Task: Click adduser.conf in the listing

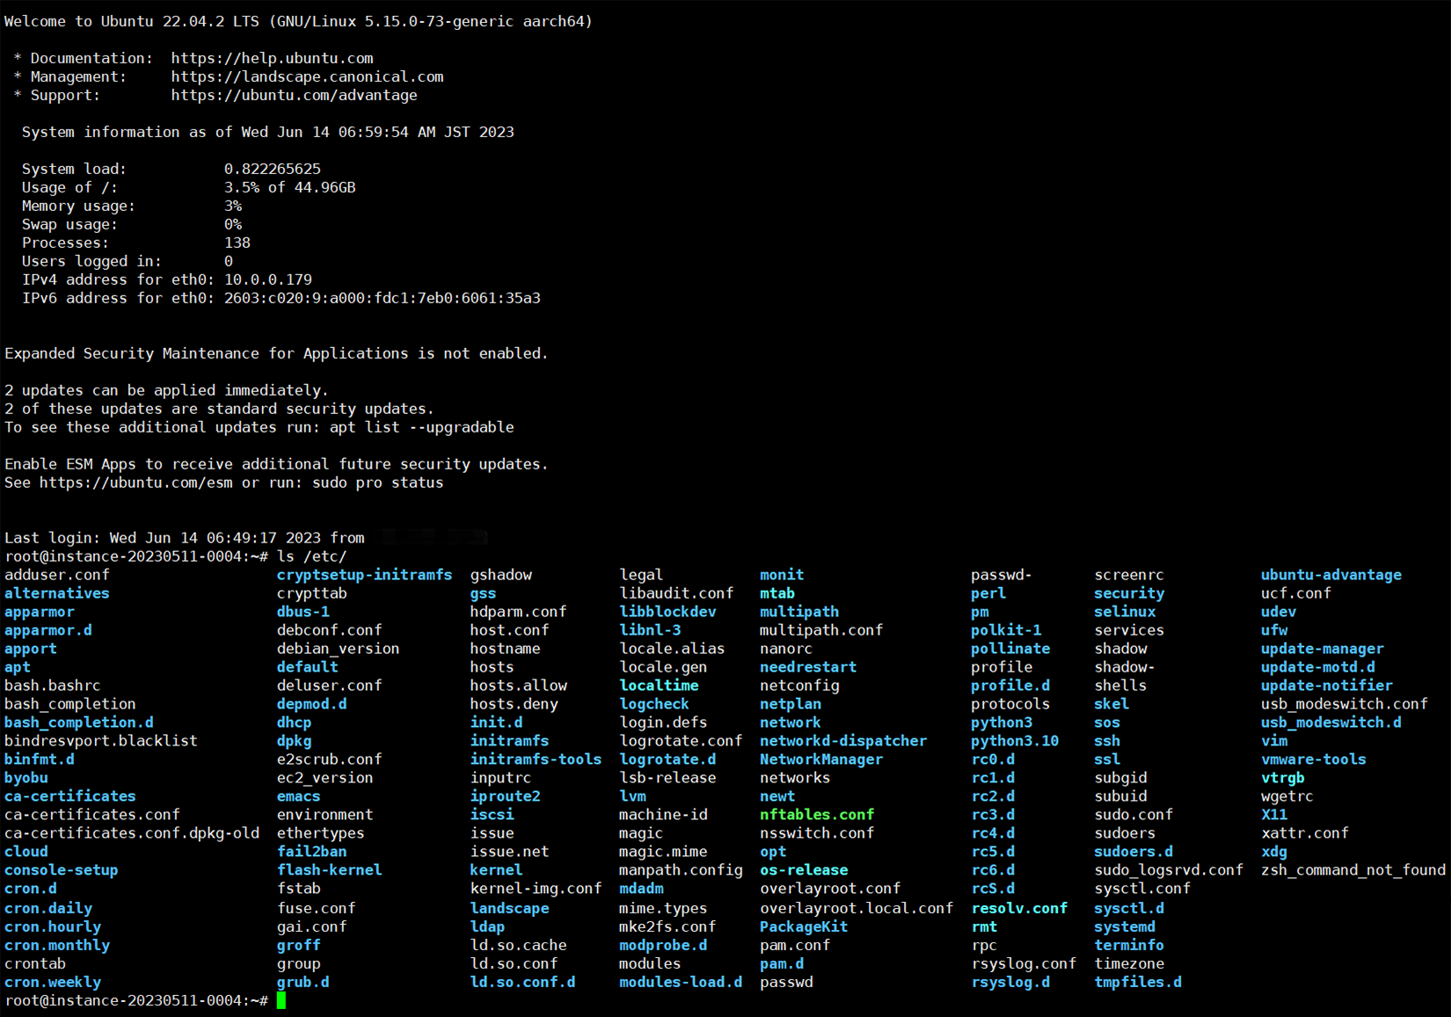Action: tap(56, 575)
